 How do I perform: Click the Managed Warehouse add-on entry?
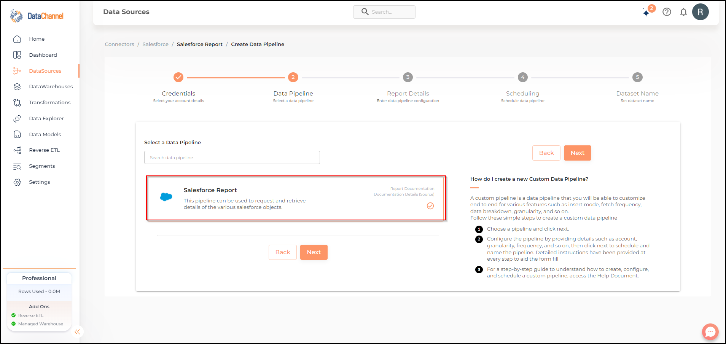[41, 324]
